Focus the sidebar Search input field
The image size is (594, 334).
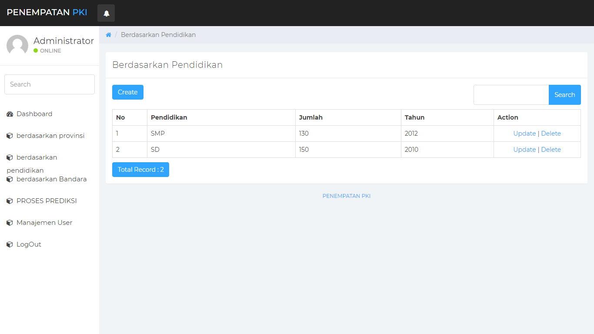pos(50,84)
